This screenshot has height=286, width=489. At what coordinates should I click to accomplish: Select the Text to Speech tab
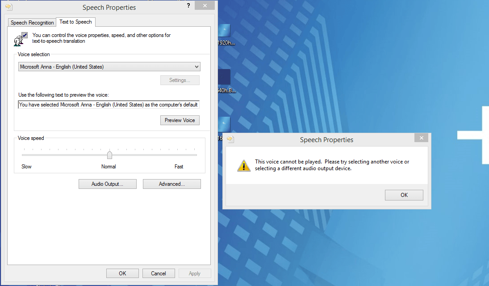(75, 22)
